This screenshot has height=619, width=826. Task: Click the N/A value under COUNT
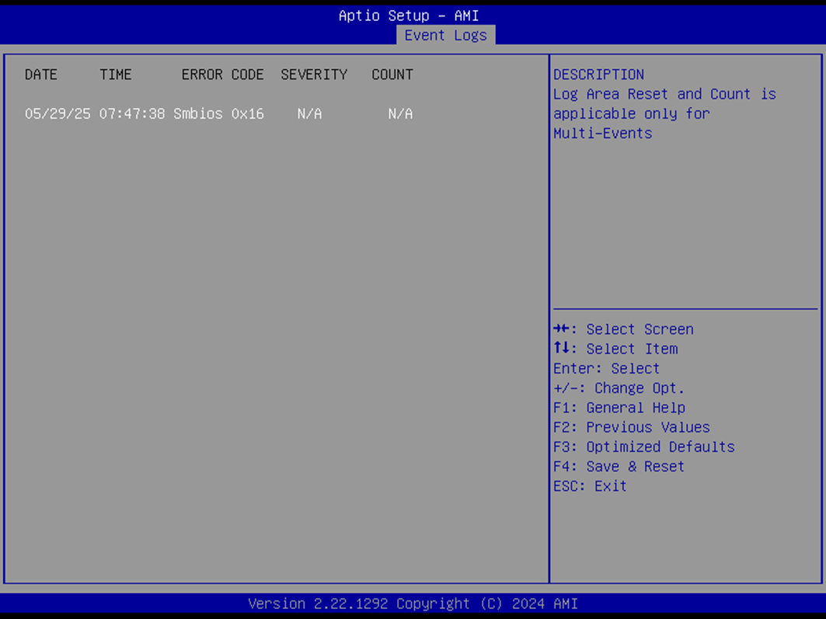(x=400, y=113)
